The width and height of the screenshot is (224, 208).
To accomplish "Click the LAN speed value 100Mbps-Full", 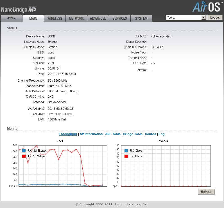I will coord(57,119).
